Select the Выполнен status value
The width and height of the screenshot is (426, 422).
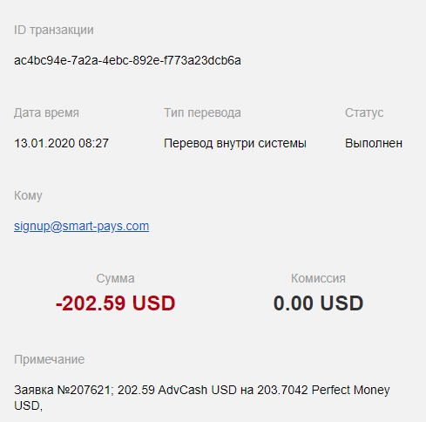(374, 143)
